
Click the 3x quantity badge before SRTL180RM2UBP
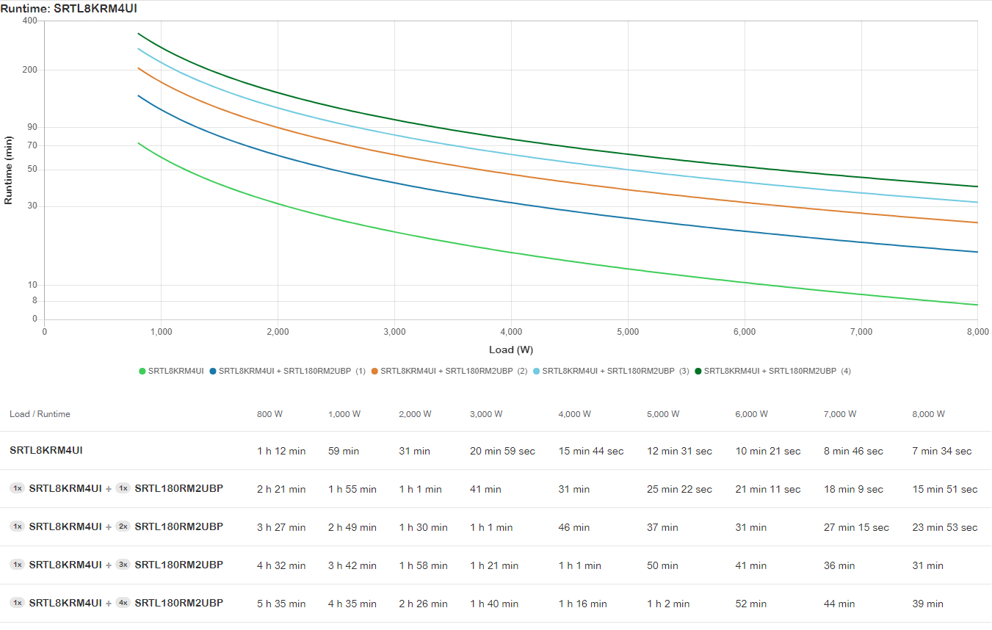(123, 565)
